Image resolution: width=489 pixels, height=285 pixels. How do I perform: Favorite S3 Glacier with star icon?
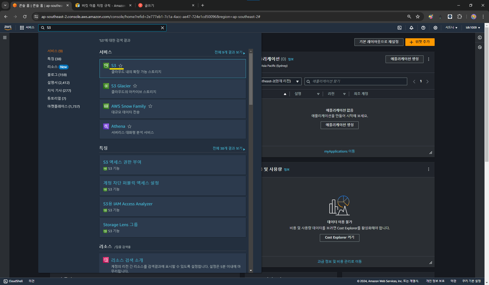[135, 86]
